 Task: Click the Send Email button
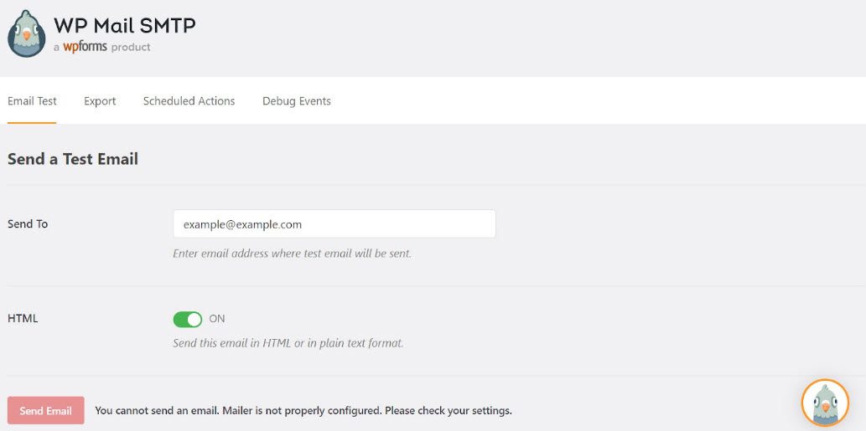(x=46, y=411)
